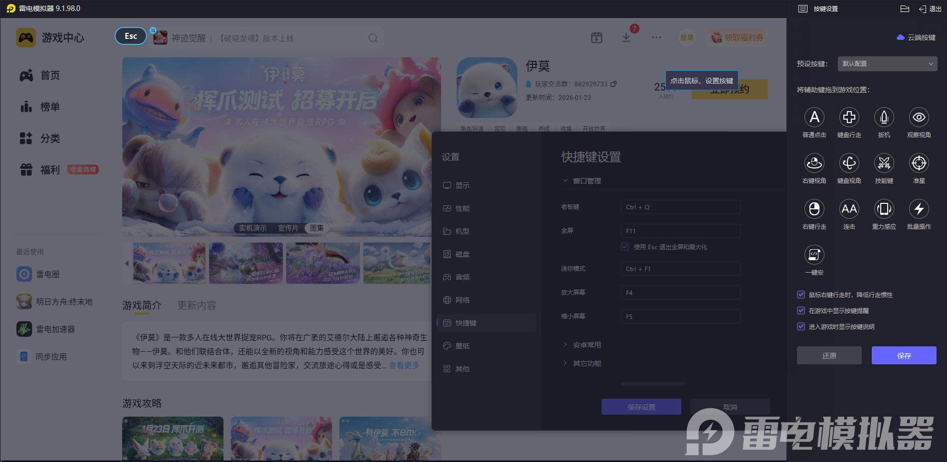Click the 退出 exit icon in key settings
The image size is (947, 462).
930,9
